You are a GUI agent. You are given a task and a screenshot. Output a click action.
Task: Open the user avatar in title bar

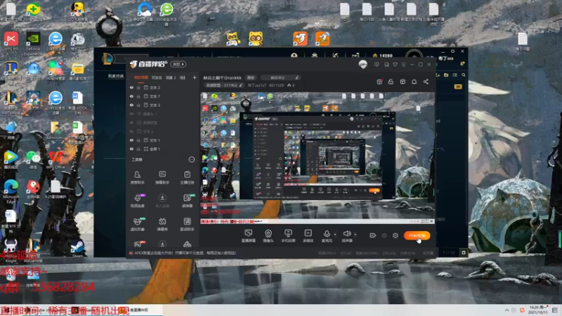pyautogui.click(x=362, y=65)
